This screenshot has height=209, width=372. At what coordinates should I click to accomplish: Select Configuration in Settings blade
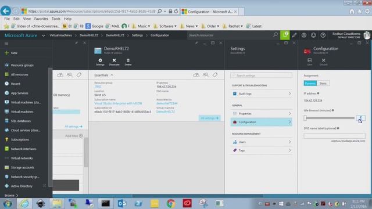[x=261, y=122]
